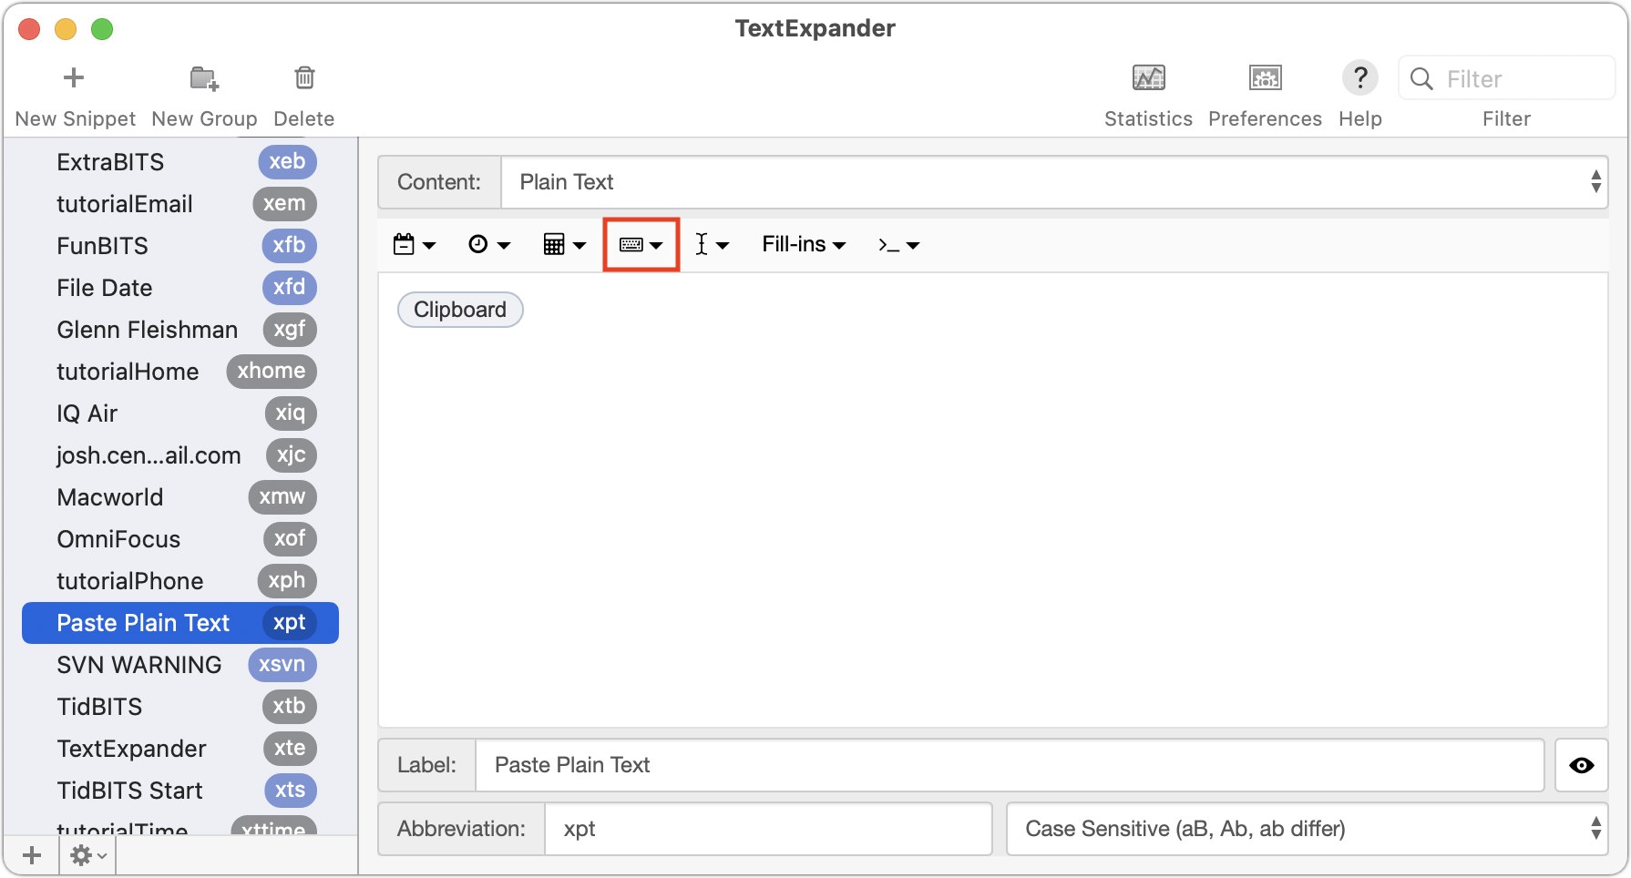
Task: Open the date macro dropdown
Action: pyautogui.click(x=415, y=244)
